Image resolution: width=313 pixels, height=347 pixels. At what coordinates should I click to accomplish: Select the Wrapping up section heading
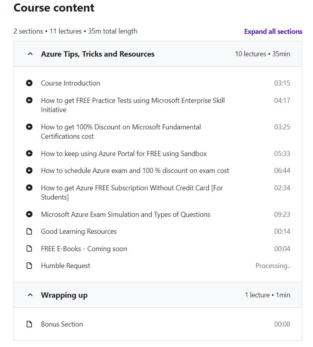point(64,295)
